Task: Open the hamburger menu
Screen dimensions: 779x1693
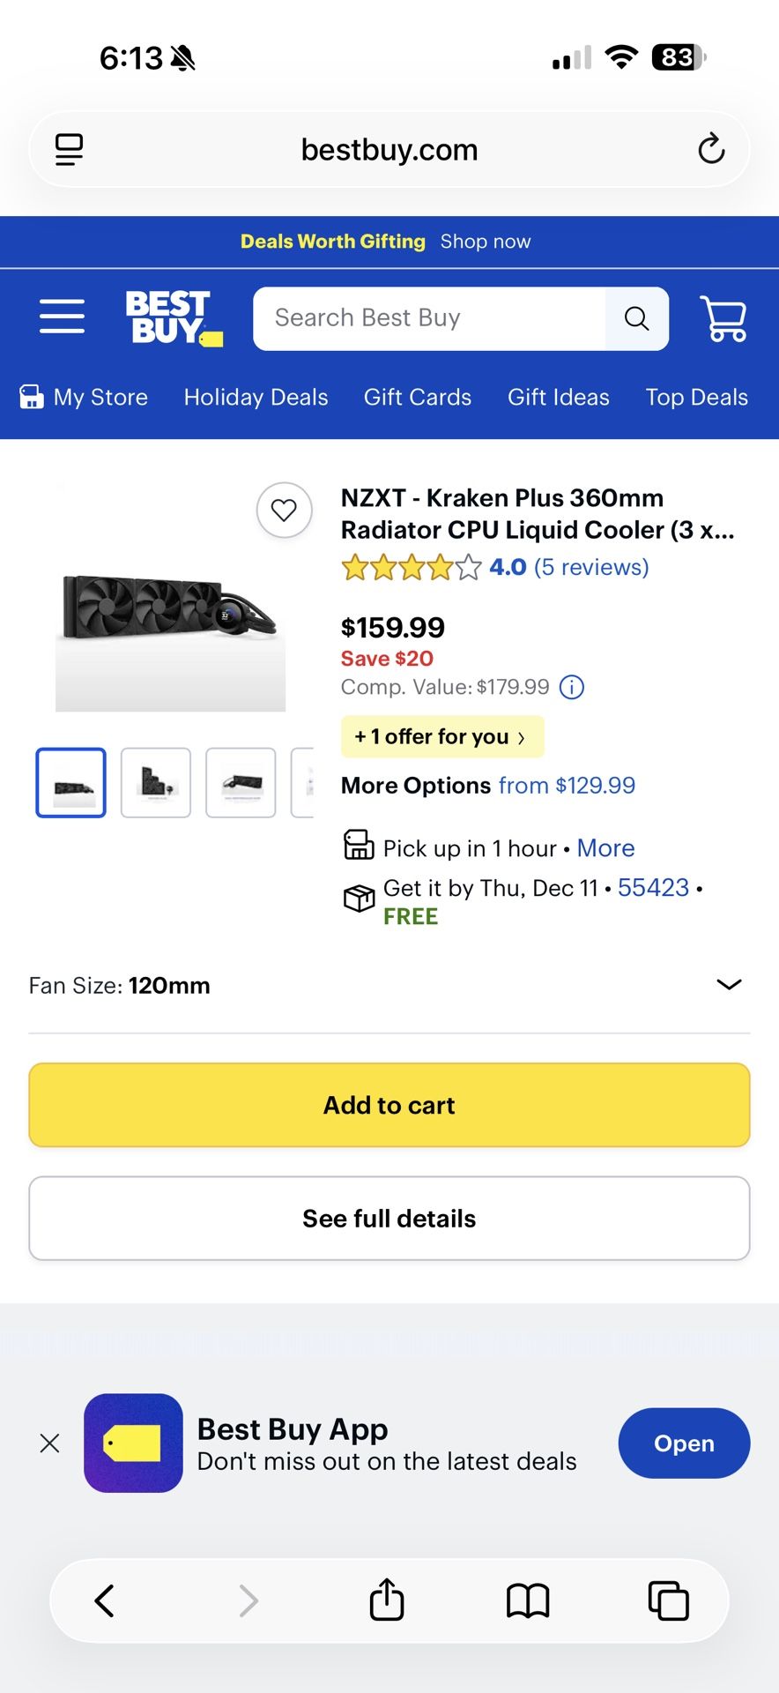Action: (61, 317)
